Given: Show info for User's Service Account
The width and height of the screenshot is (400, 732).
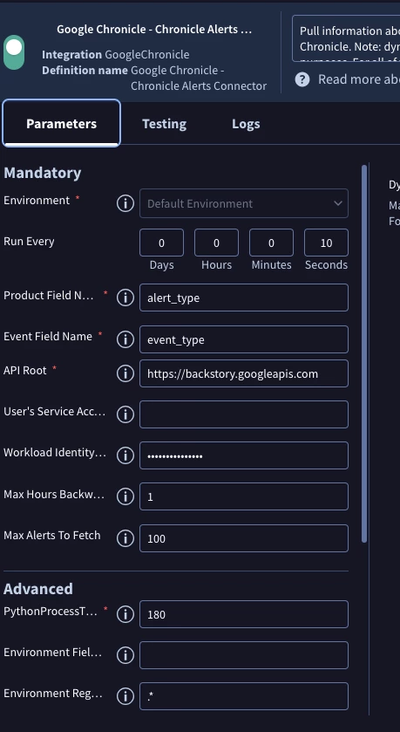Looking at the screenshot, I should [x=125, y=414].
